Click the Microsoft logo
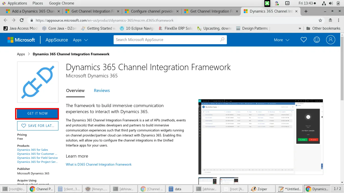344x193 pixels. click(21, 40)
